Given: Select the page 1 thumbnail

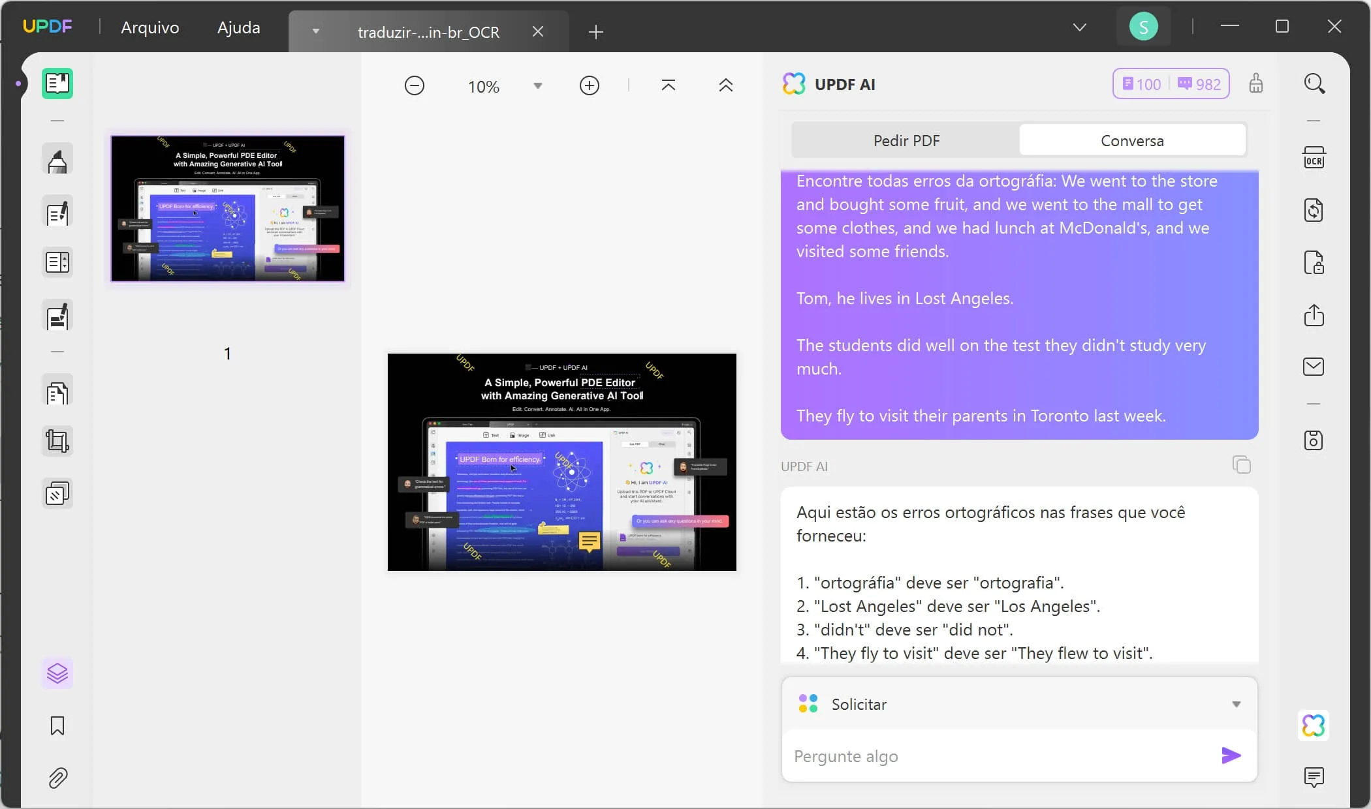Looking at the screenshot, I should (228, 209).
